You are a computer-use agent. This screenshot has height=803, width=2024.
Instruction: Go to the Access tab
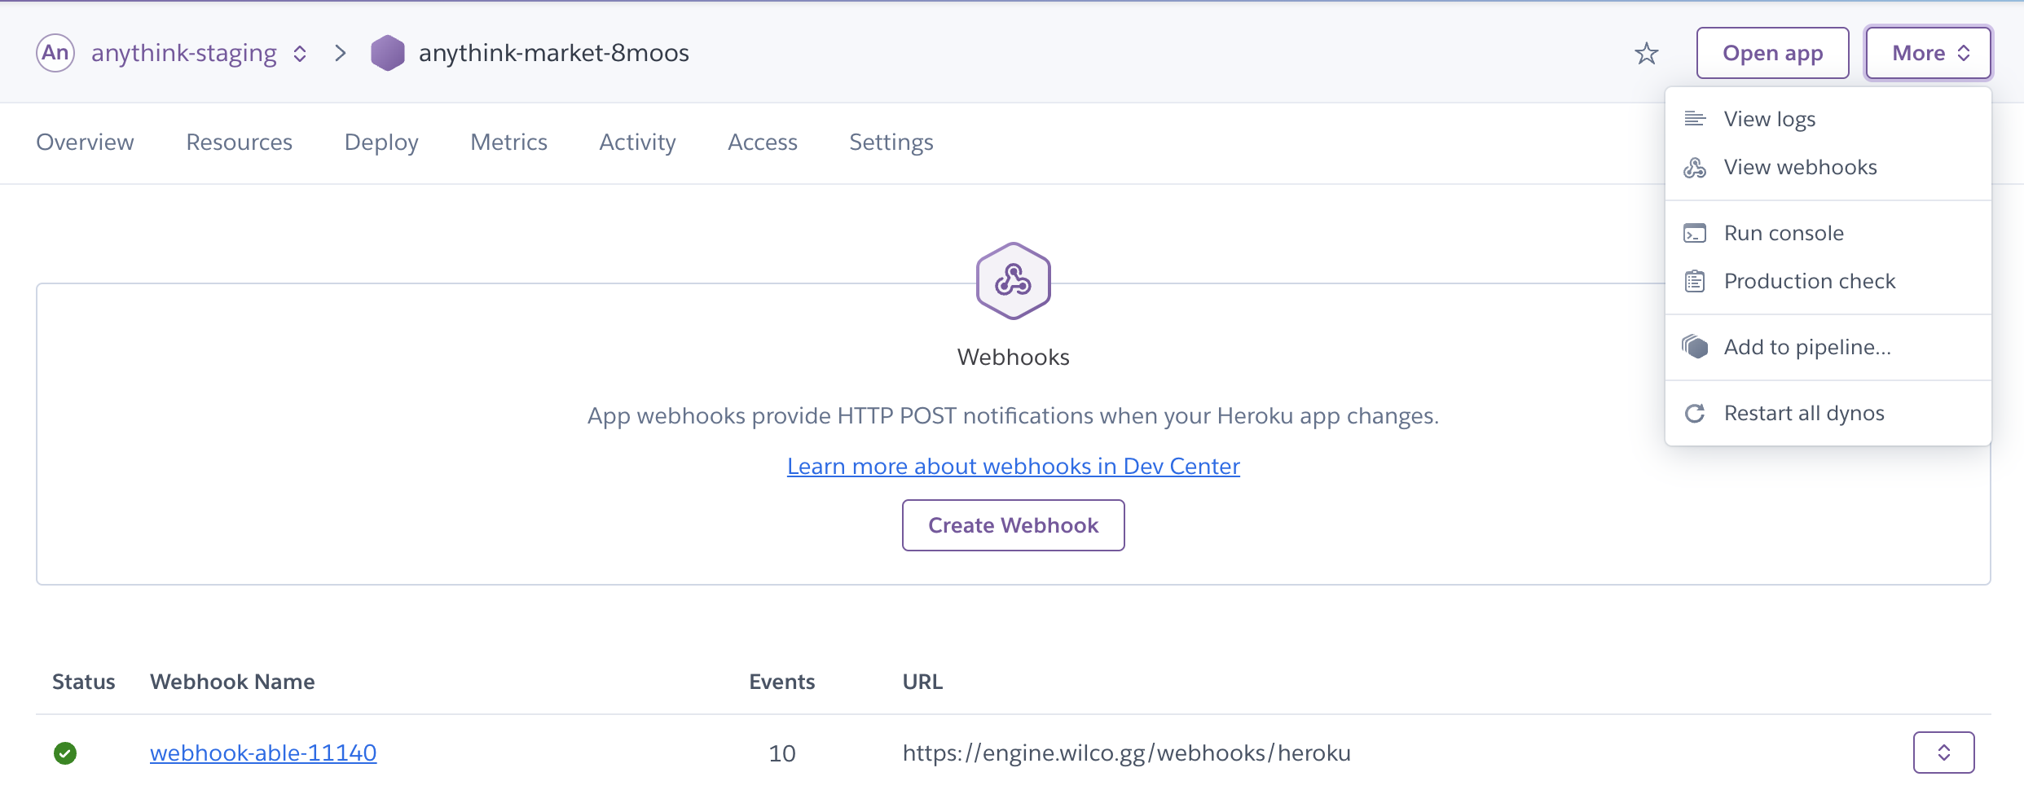click(x=762, y=143)
